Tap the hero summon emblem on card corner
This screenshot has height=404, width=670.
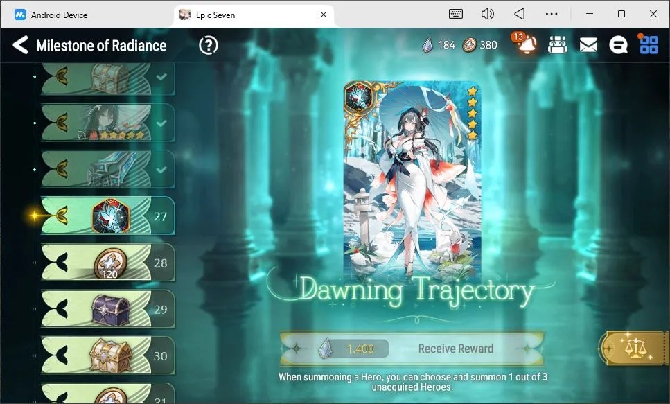359,97
